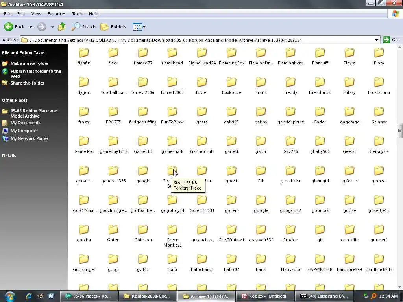Open the Help menu

[94, 14]
